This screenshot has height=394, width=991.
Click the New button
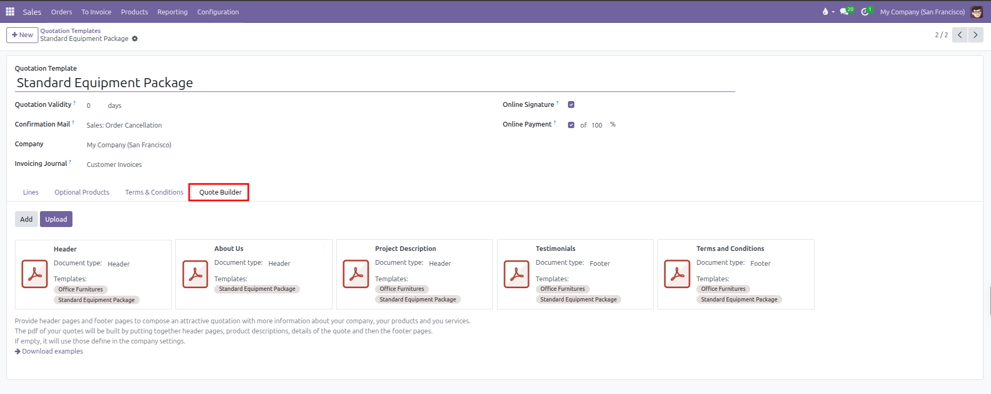pos(22,35)
